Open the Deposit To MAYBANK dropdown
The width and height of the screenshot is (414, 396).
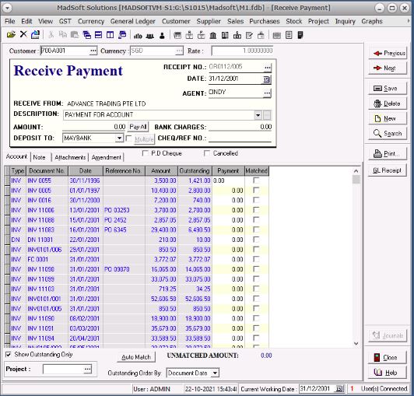coord(119,138)
